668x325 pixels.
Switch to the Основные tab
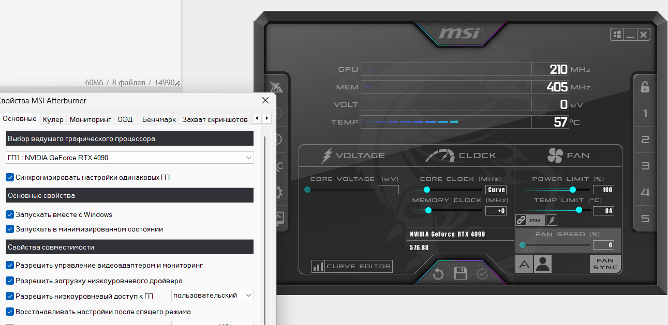[20, 119]
